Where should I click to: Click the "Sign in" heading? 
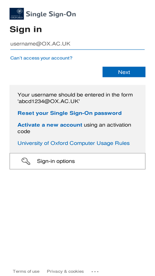click(x=26, y=29)
